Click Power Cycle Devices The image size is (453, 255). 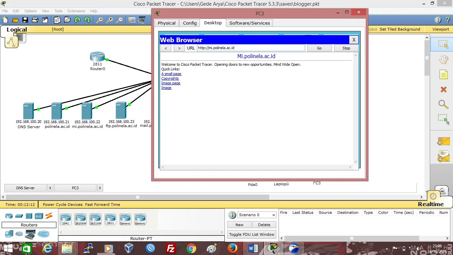63,205
